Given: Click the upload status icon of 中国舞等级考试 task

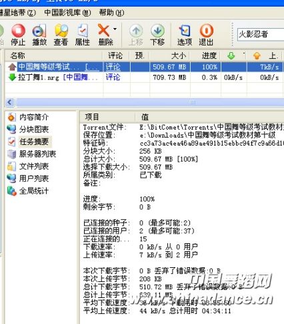Looking at the screenshot, I should 12,67.
